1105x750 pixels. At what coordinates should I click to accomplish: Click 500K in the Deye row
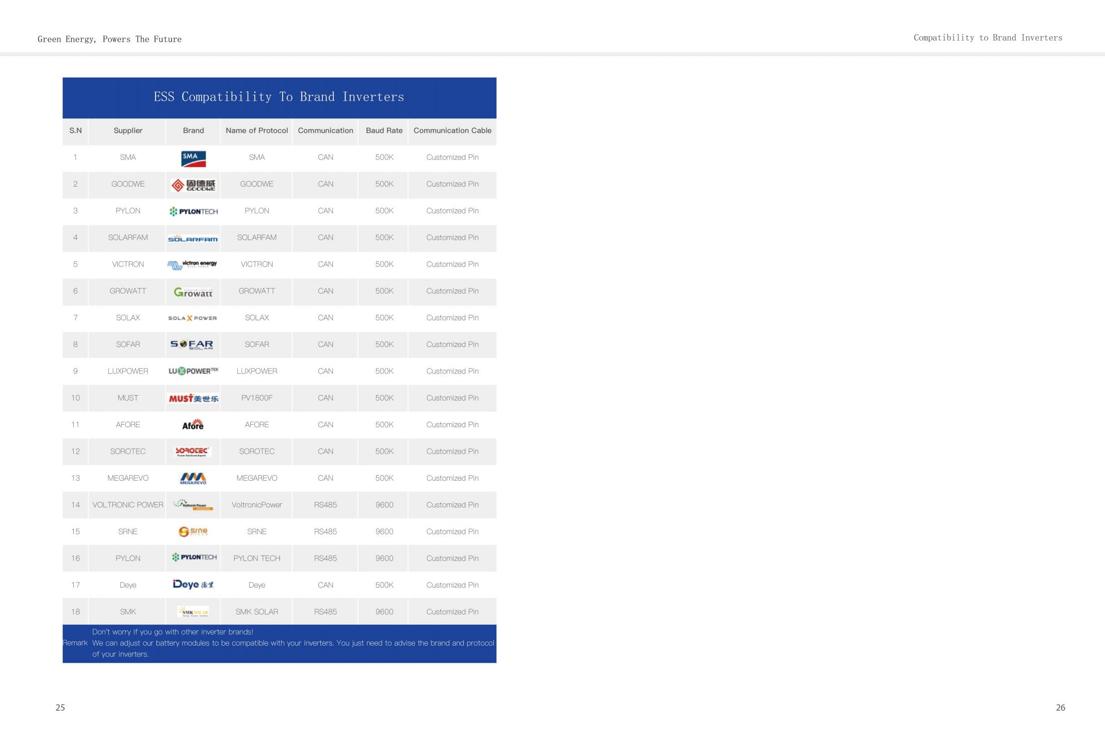pyautogui.click(x=384, y=585)
